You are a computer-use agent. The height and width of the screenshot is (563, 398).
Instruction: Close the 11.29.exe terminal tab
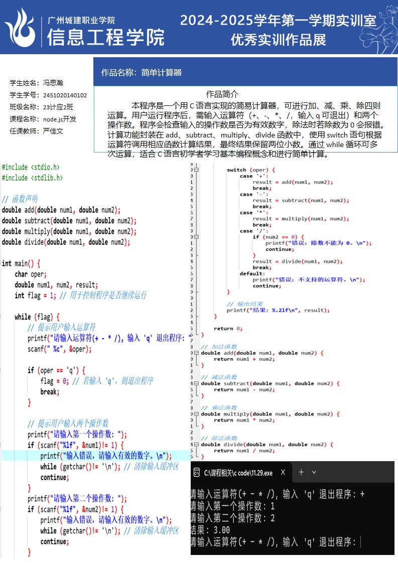[x=284, y=472]
